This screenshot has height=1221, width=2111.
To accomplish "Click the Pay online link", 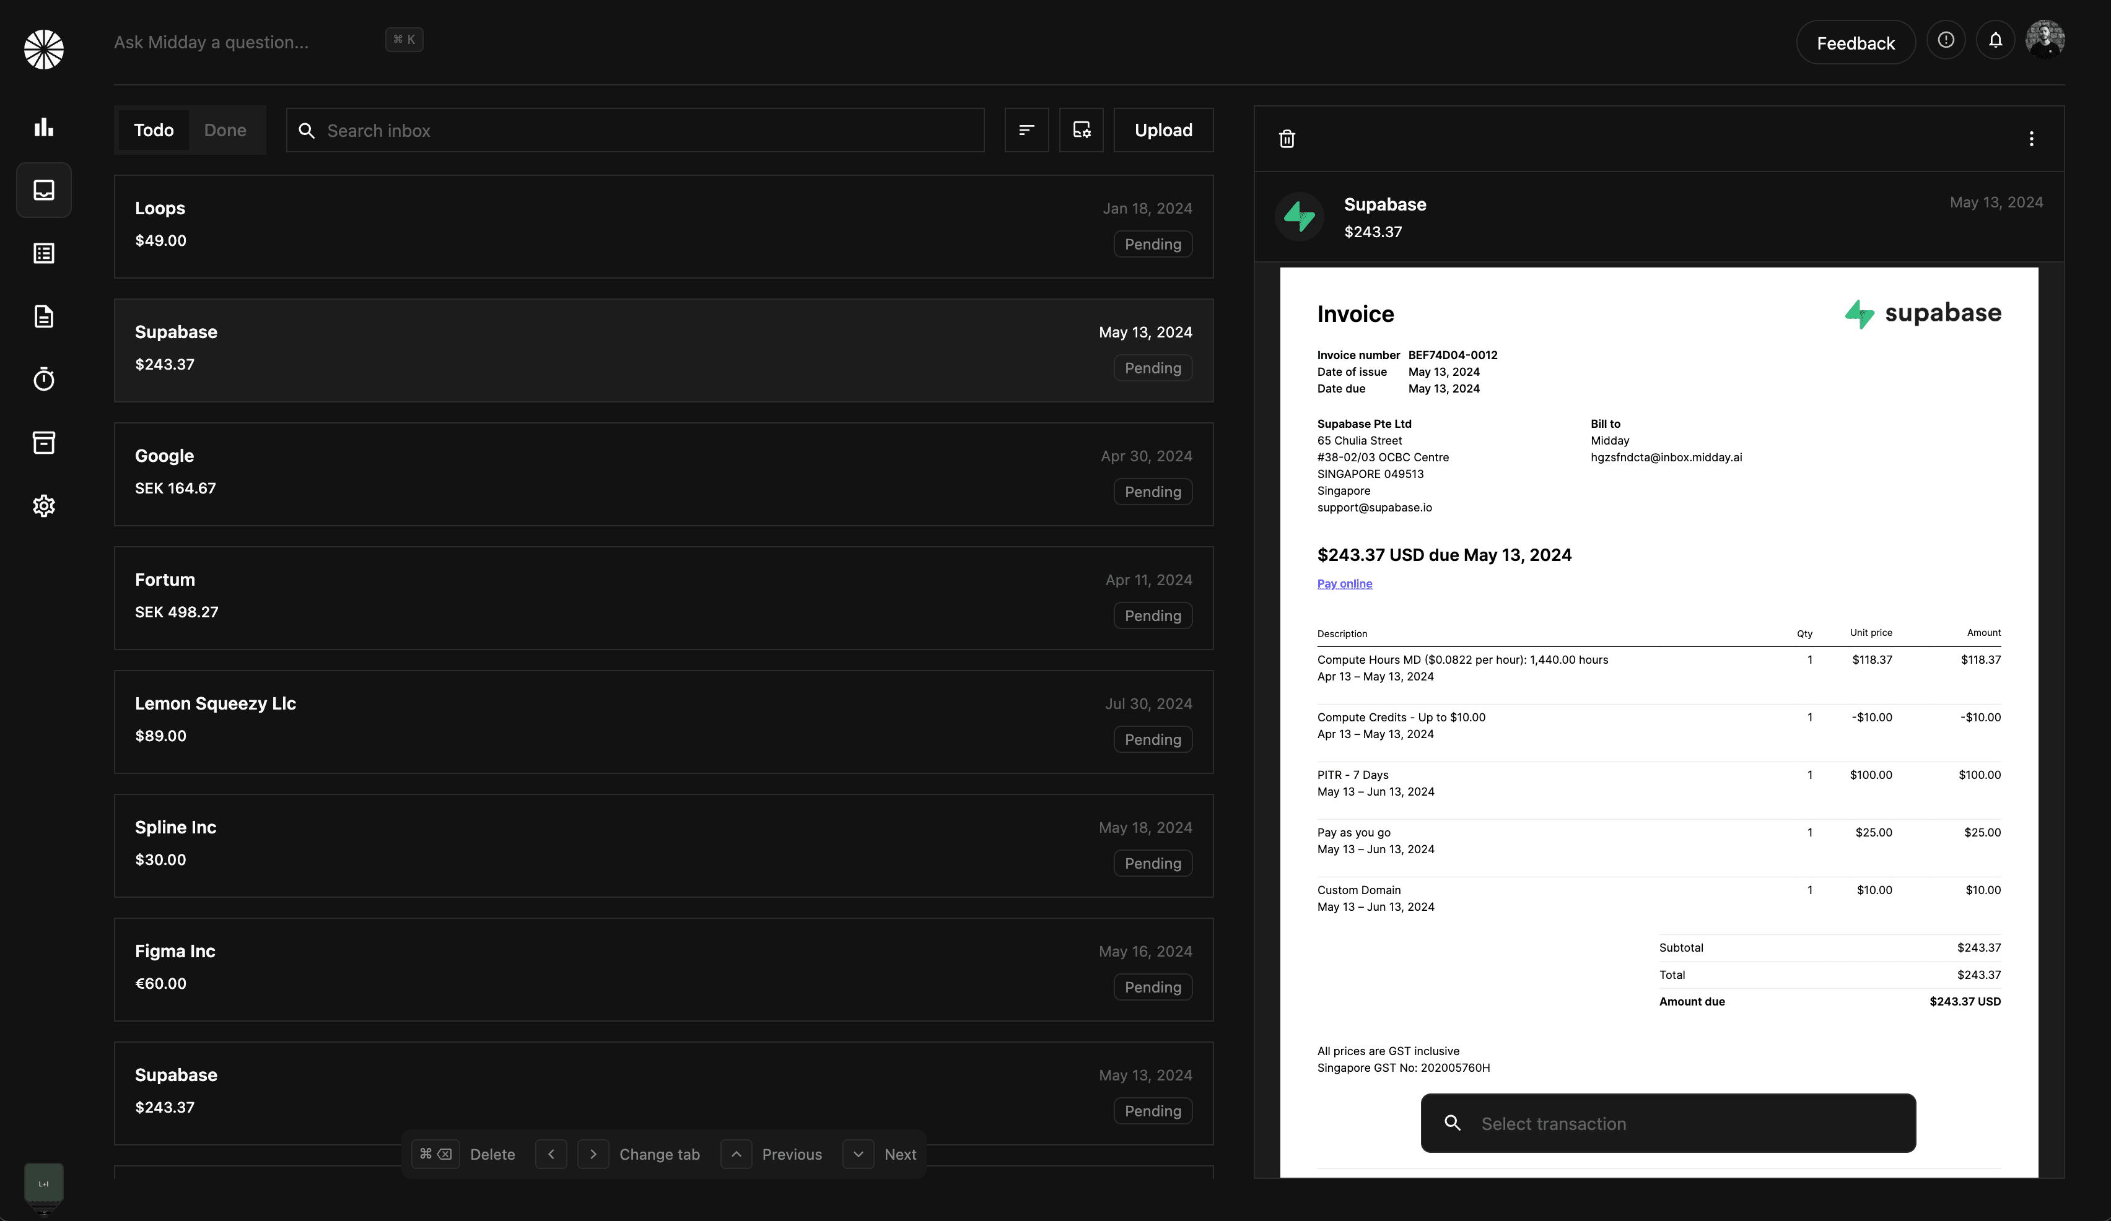I will (1344, 584).
